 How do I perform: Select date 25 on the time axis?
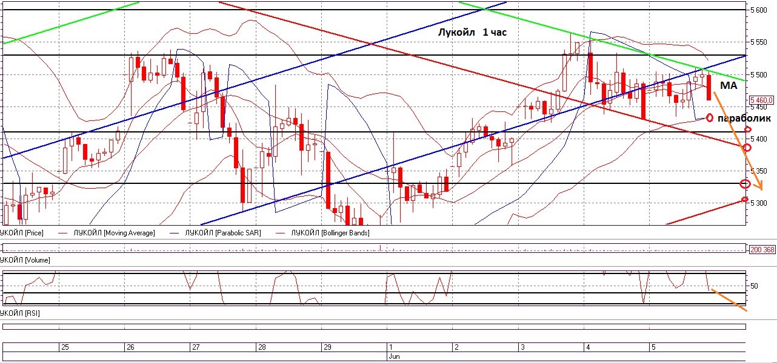[x=65, y=348]
